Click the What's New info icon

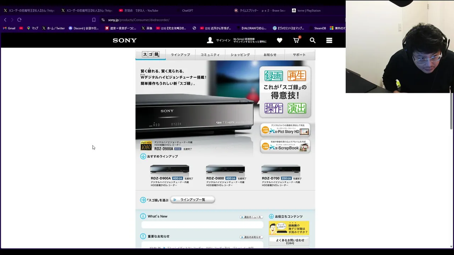143,216
